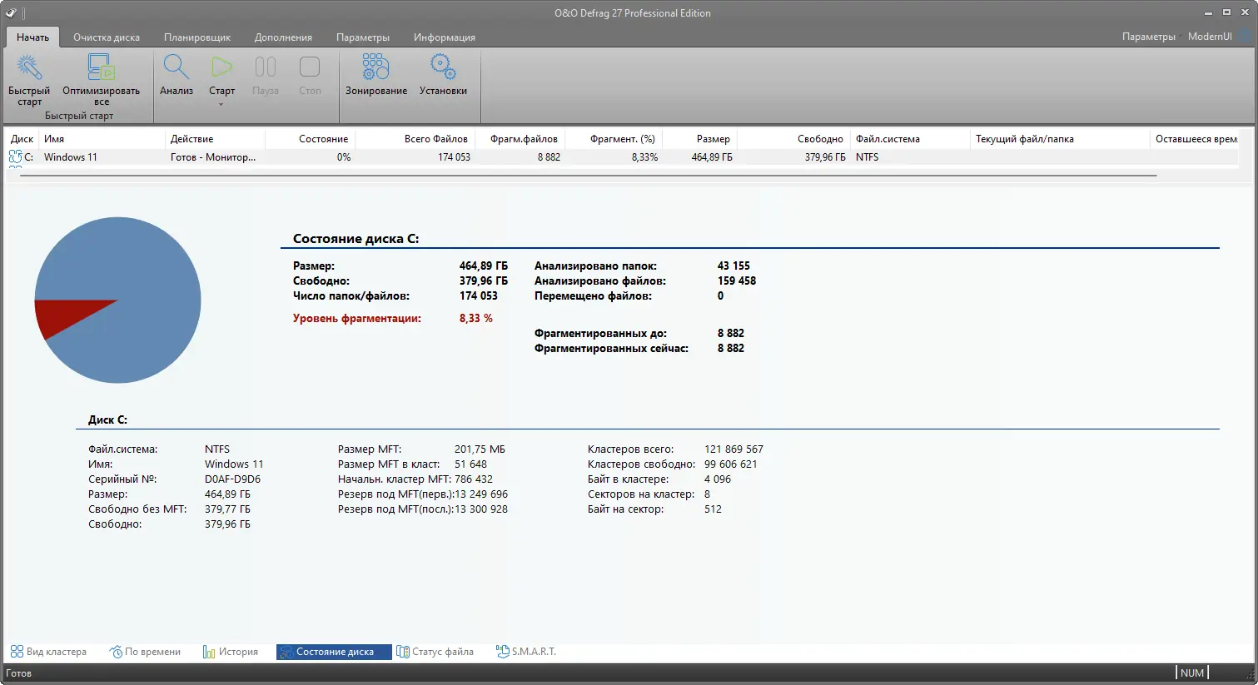
Task: Open the Очистка диска ribbon tab
Action: click(x=107, y=37)
